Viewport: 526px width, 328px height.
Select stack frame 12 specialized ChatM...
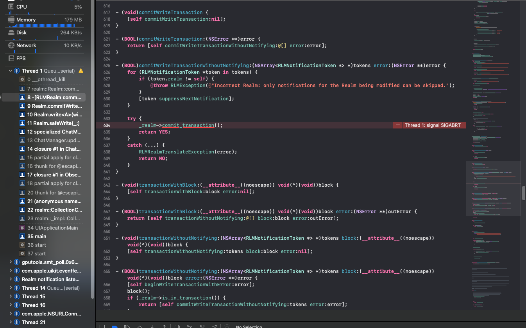(44, 132)
